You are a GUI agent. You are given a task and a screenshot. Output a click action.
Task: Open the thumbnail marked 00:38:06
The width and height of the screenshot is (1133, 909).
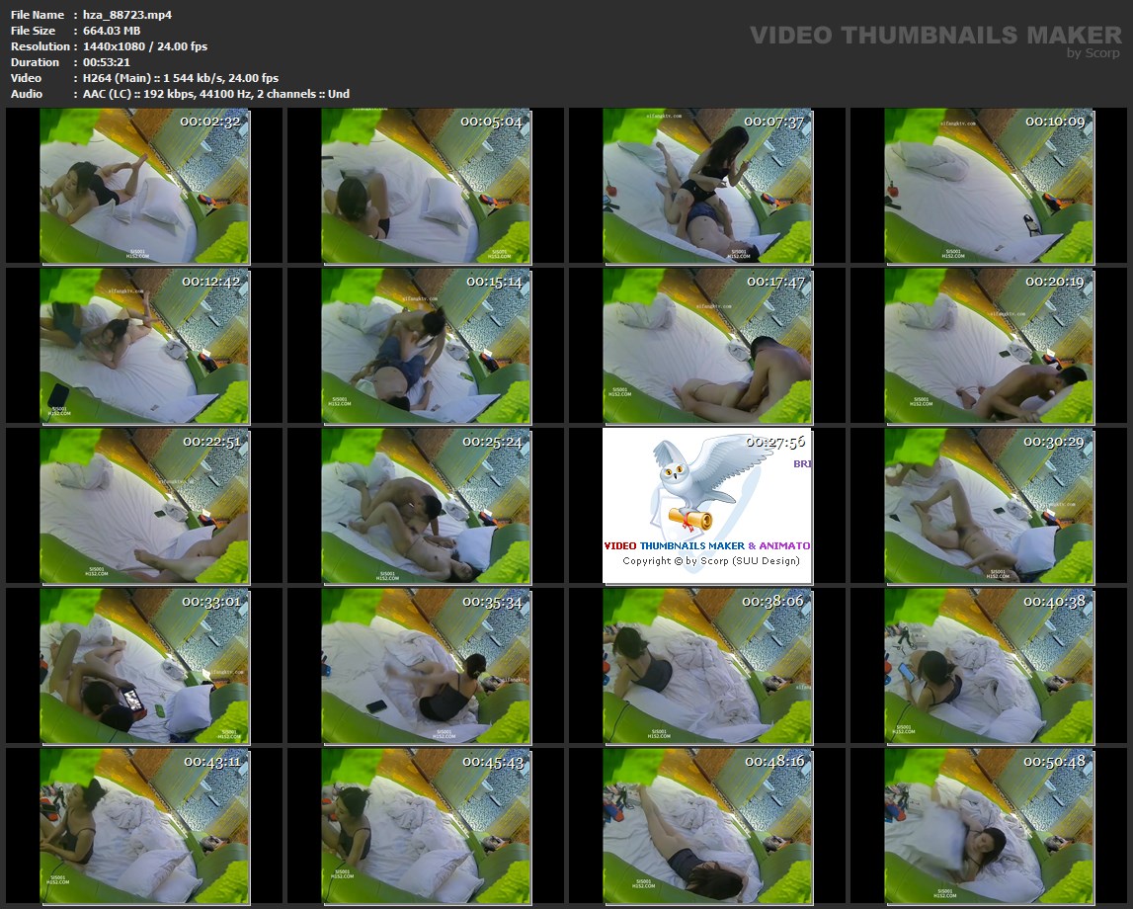click(707, 666)
